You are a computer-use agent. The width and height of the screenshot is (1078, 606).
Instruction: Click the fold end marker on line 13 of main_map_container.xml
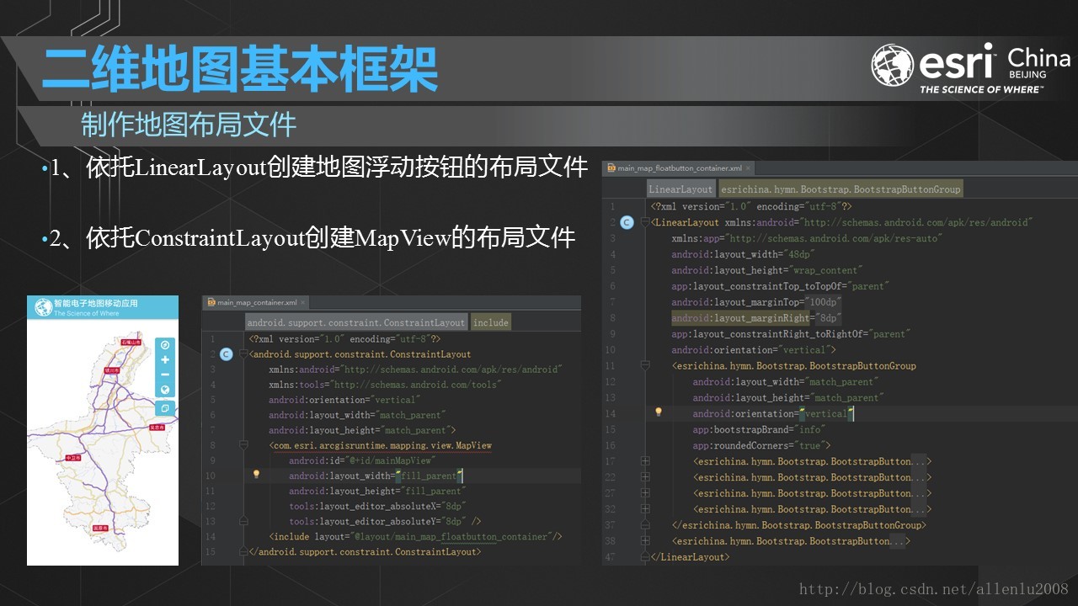pos(243,522)
